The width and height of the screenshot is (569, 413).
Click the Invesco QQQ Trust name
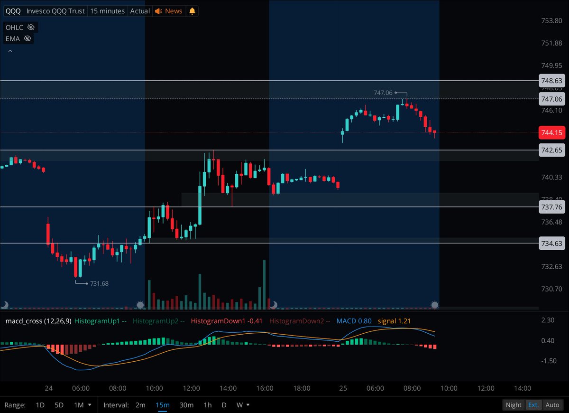(x=55, y=11)
